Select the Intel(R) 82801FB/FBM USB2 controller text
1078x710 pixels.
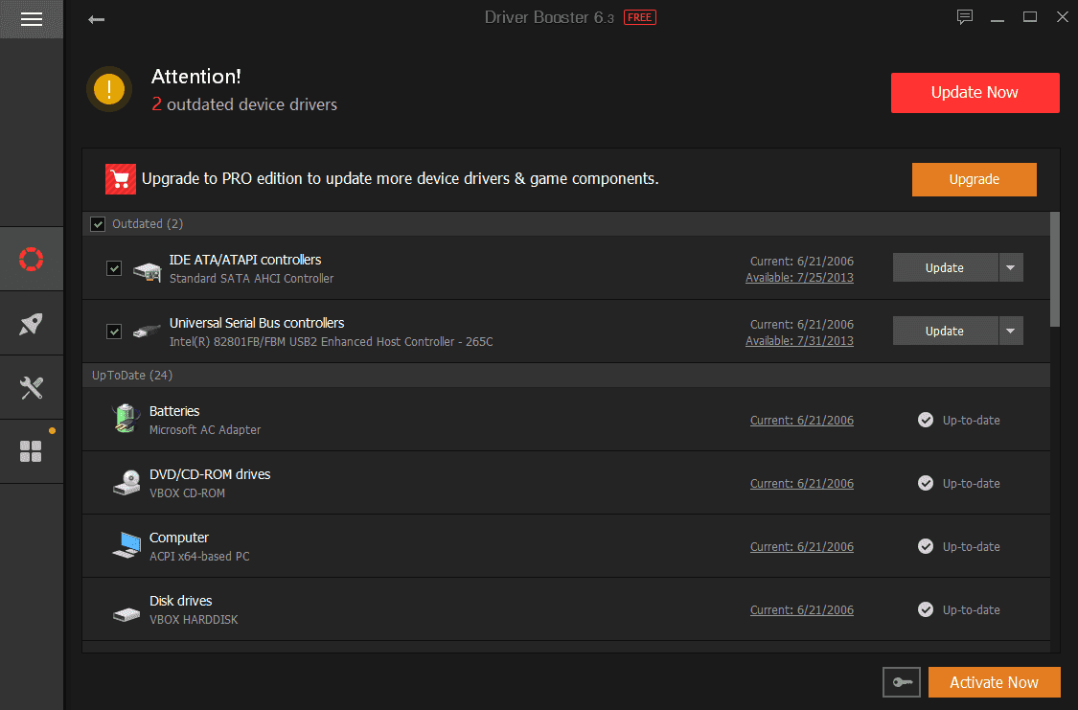(x=331, y=342)
